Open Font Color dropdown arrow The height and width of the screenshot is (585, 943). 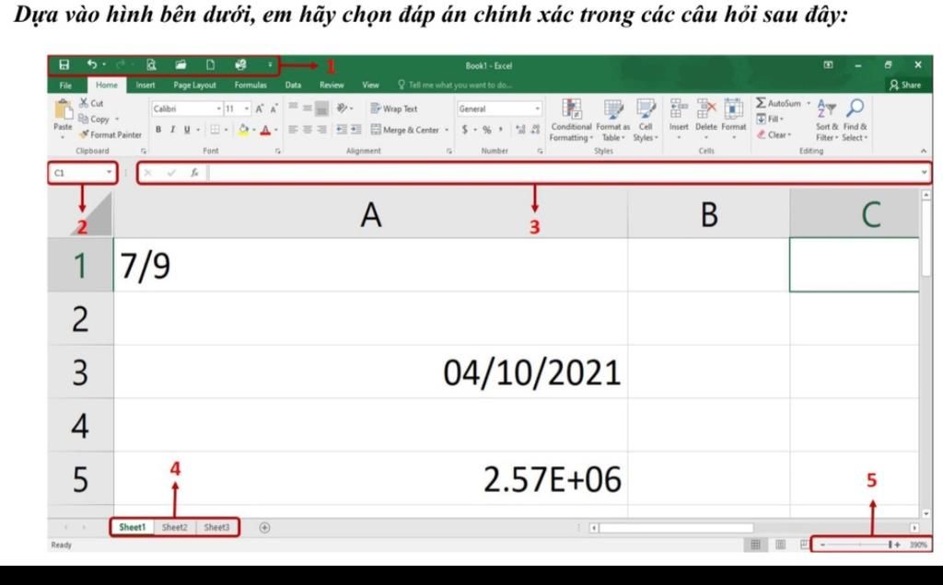pos(276,130)
